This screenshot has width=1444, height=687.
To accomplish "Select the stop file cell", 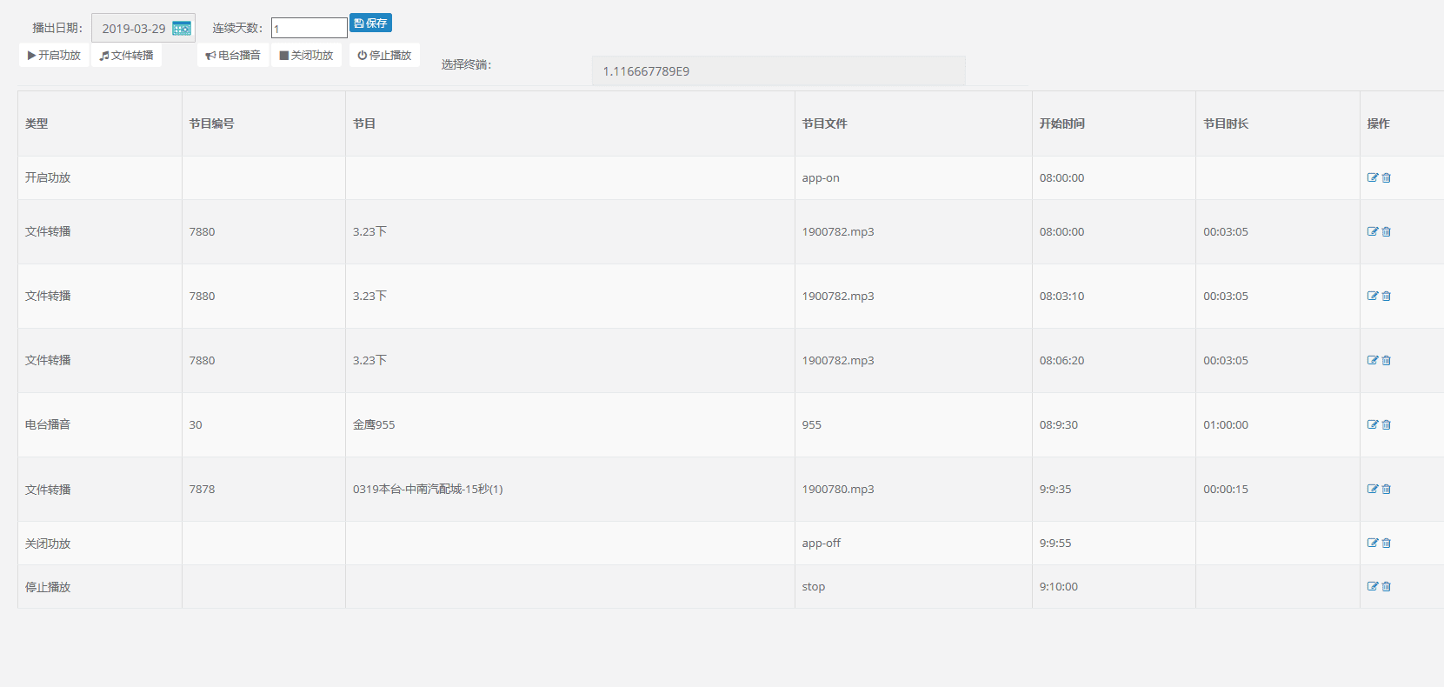I will (914, 586).
